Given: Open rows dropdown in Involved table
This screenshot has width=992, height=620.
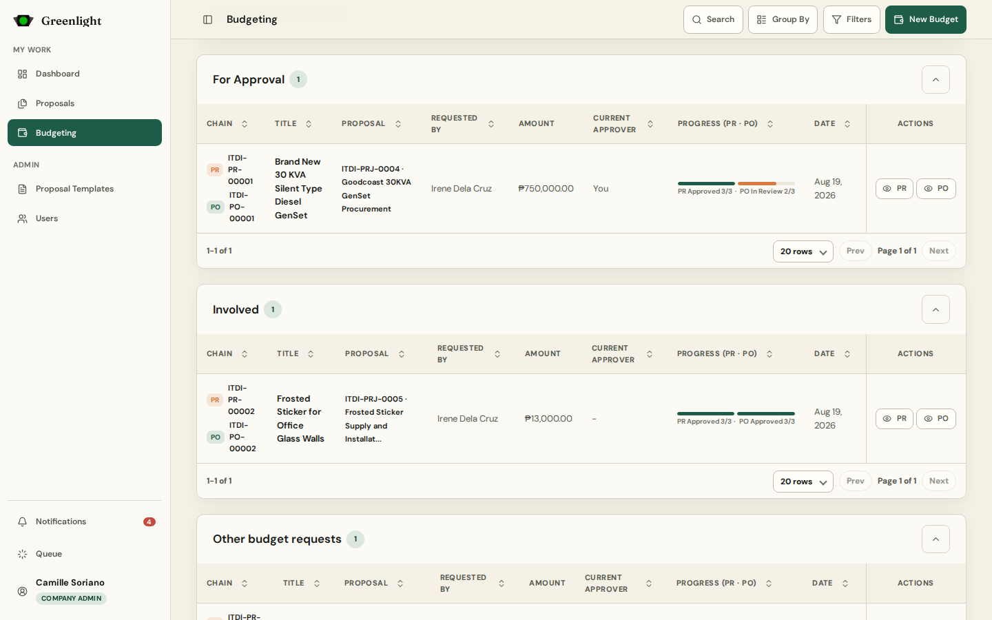Looking at the screenshot, I should [803, 482].
